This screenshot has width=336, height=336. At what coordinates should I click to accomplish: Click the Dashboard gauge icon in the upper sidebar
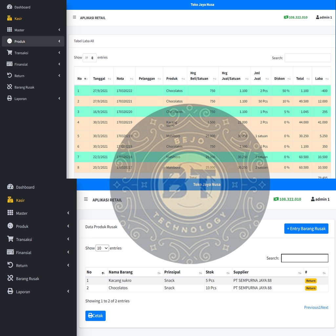coord(10,7)
